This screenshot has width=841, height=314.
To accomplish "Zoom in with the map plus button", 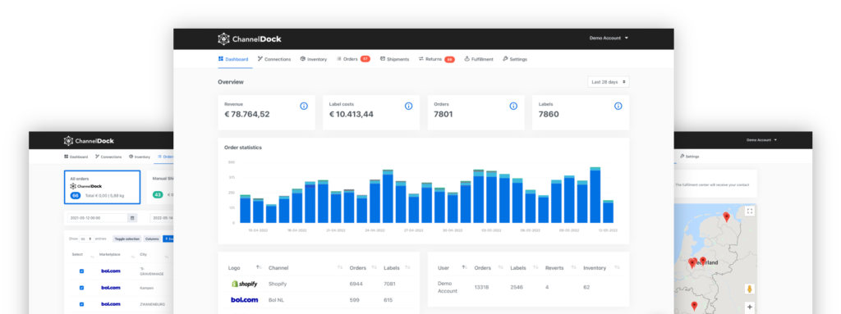I will 749,307.
